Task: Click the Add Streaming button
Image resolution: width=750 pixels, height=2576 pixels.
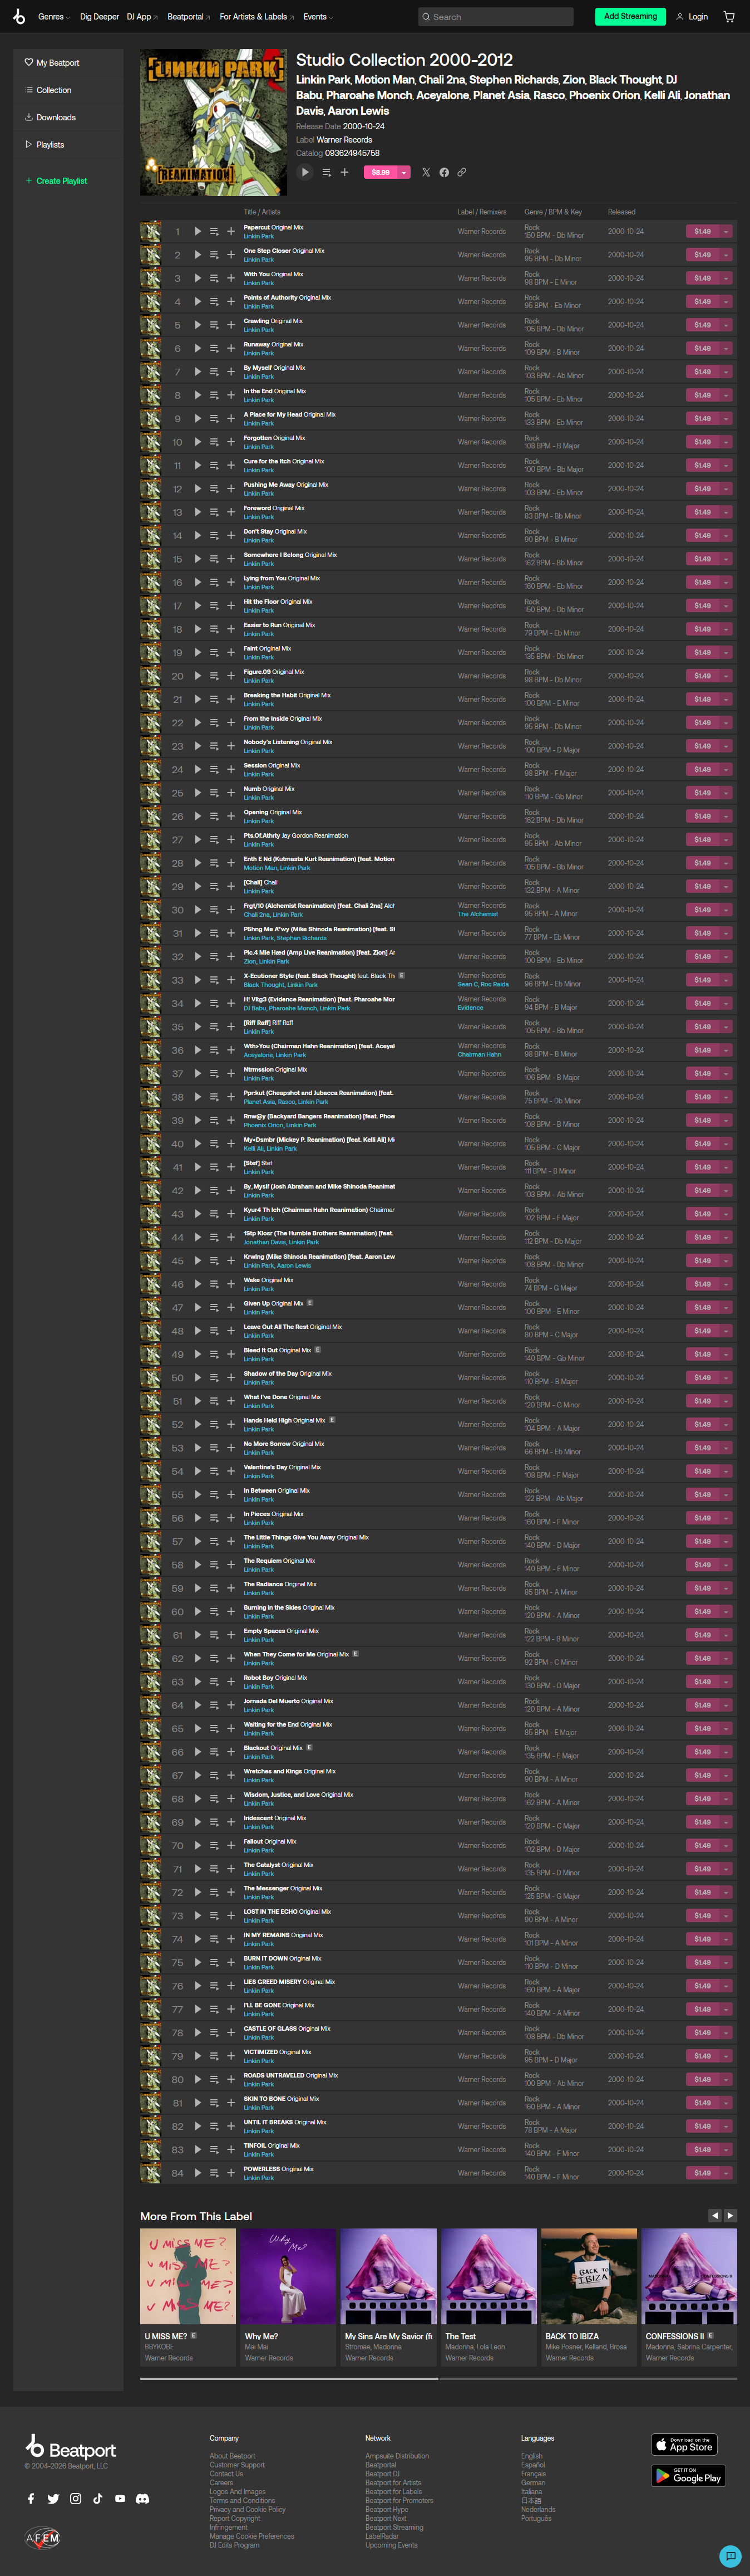Action: 630,16
